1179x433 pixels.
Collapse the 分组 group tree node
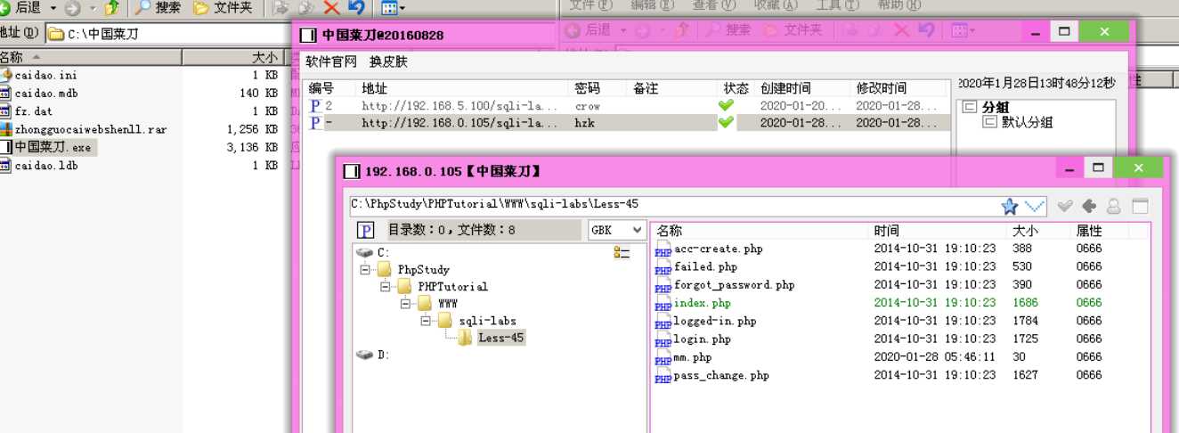[970, 107]
